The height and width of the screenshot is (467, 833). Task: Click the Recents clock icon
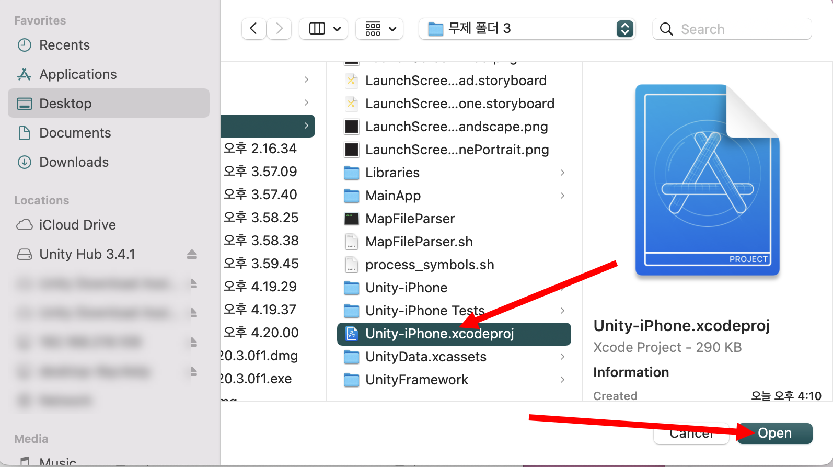coord(25,45)
